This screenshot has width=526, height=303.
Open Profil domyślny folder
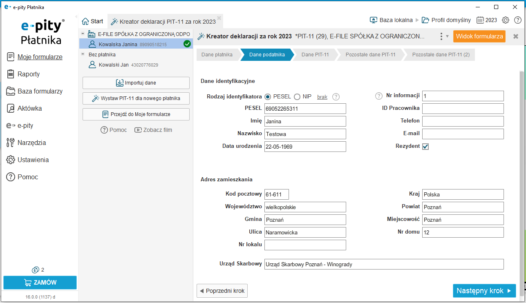pos(446,20)
